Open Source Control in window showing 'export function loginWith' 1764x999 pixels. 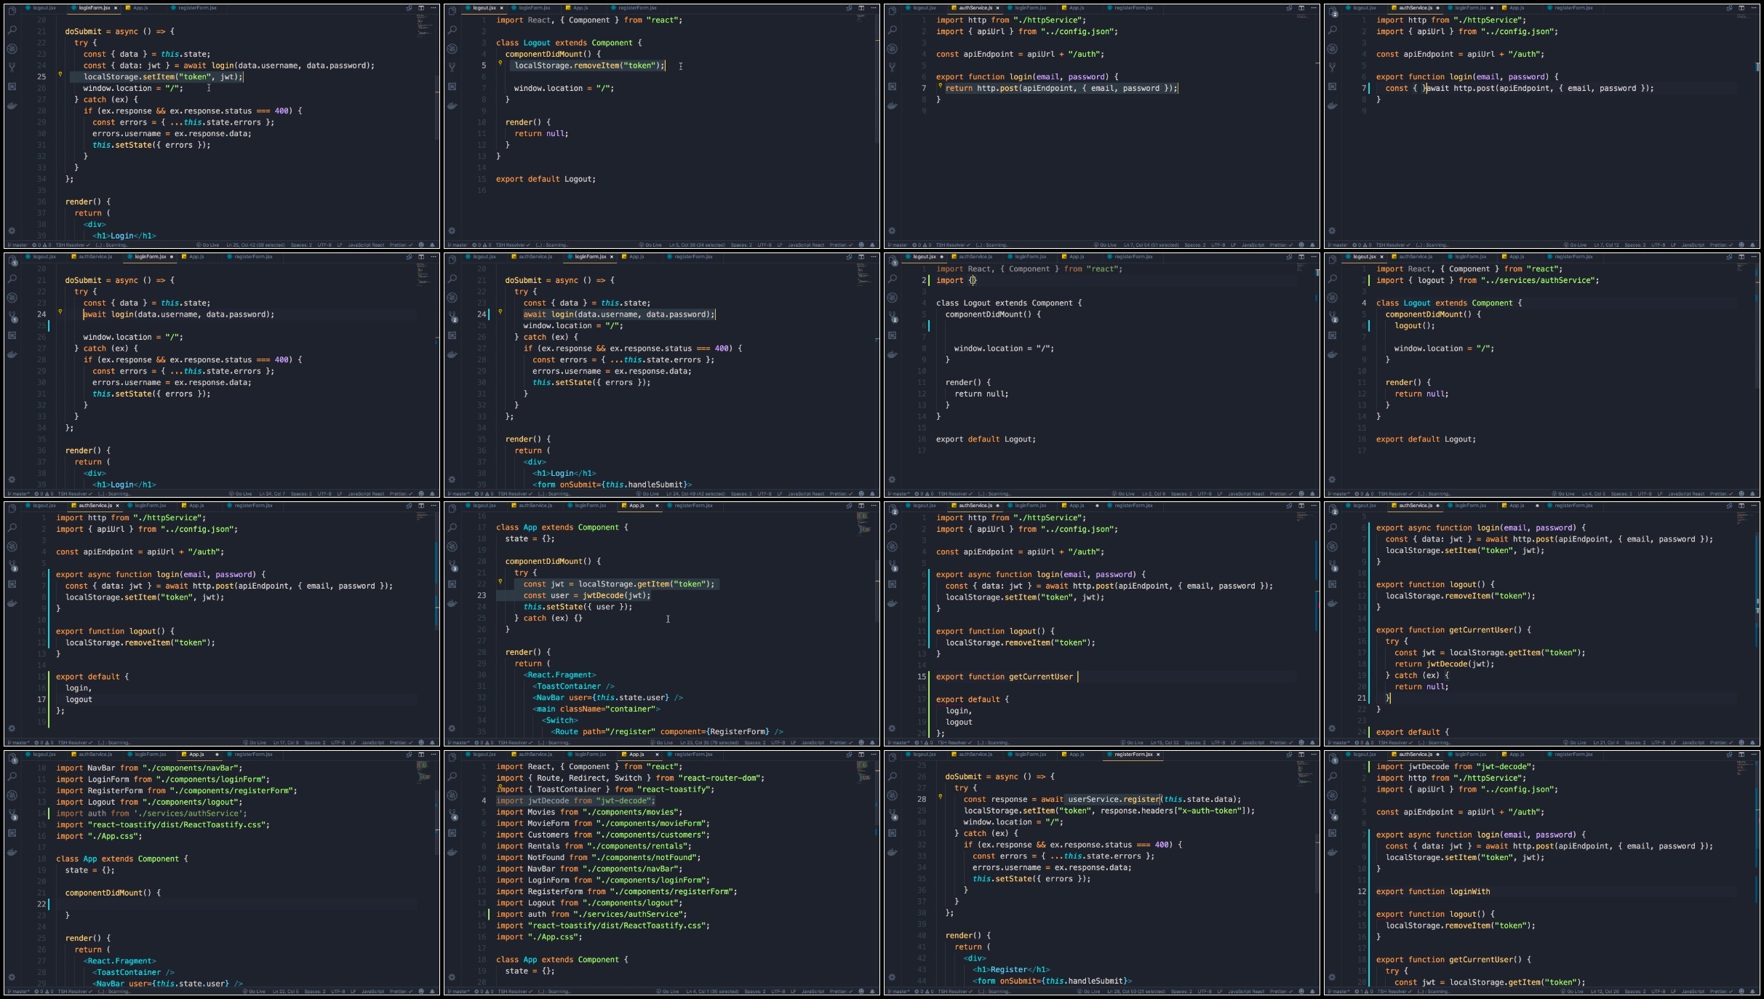(x=1333, y=814)
